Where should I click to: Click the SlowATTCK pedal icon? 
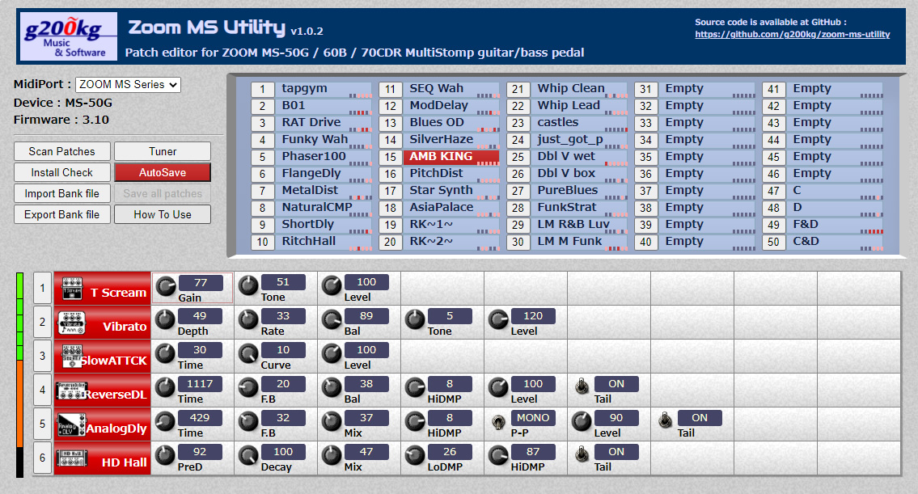72,356
